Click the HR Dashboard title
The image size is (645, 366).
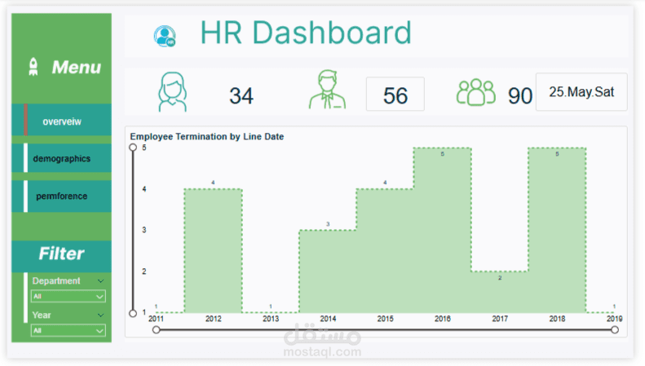click(306, 33)
